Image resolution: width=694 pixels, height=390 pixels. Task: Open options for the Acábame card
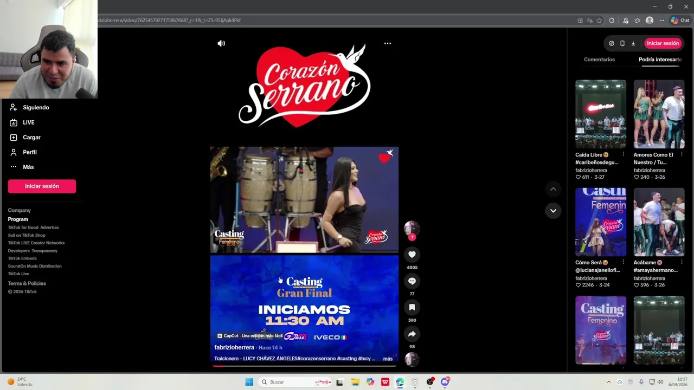(682, 262)
